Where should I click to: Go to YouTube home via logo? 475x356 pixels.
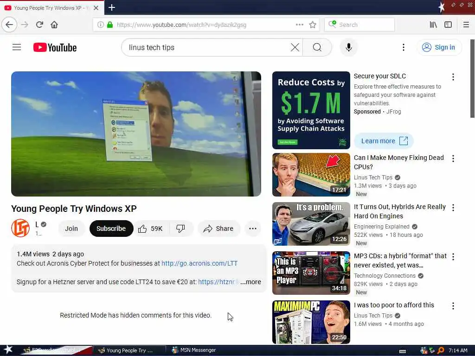pos(55,48)
